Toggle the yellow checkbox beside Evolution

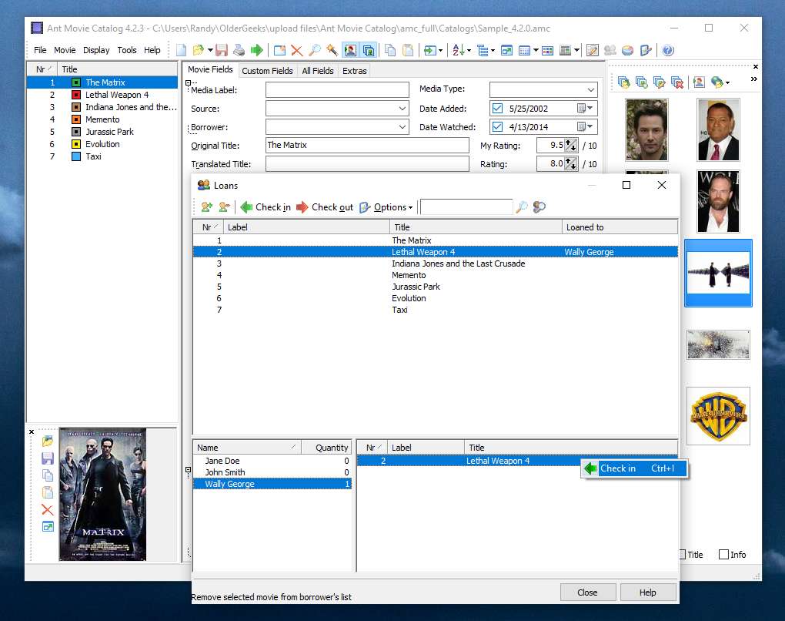76,144
